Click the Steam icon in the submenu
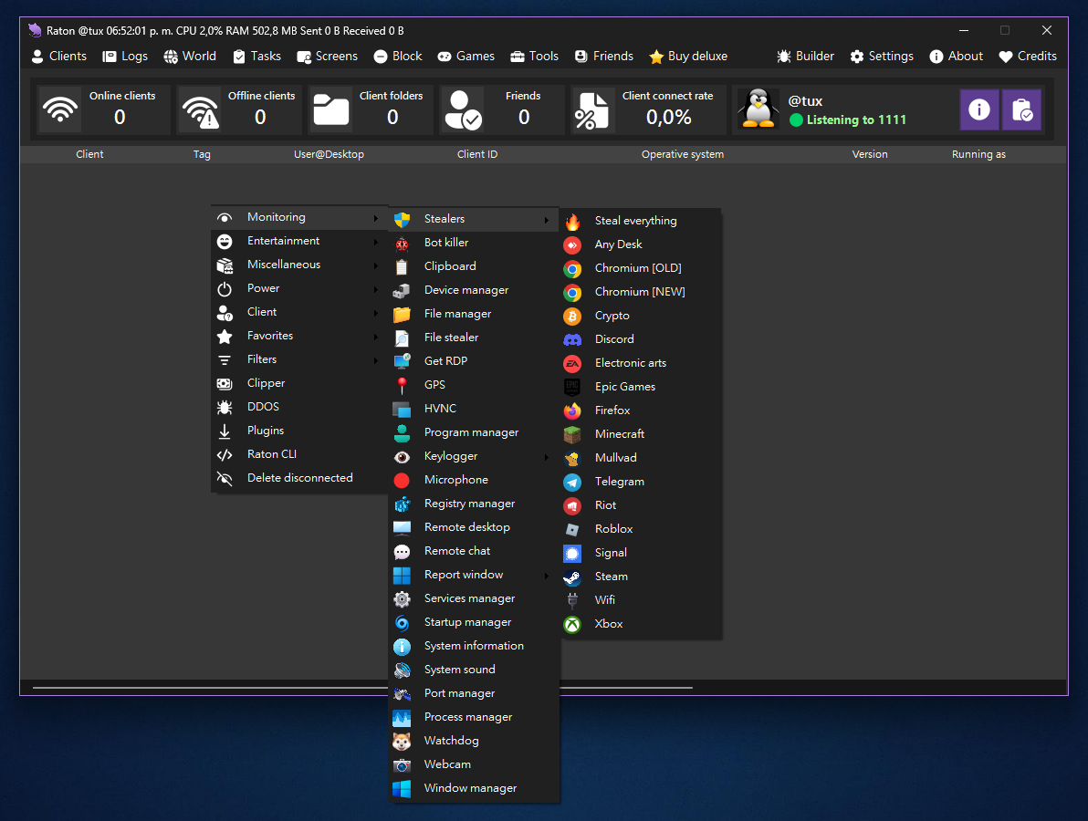Viewport: 1088px width, 821px height. tap(572, 577)
